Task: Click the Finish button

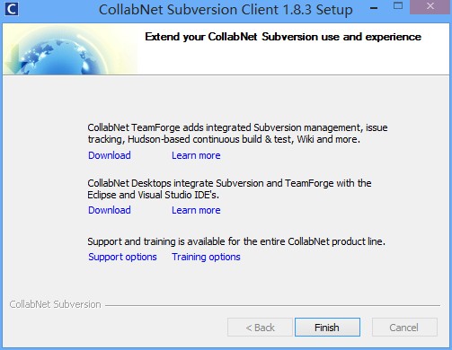Action: (x=327, y=328)
